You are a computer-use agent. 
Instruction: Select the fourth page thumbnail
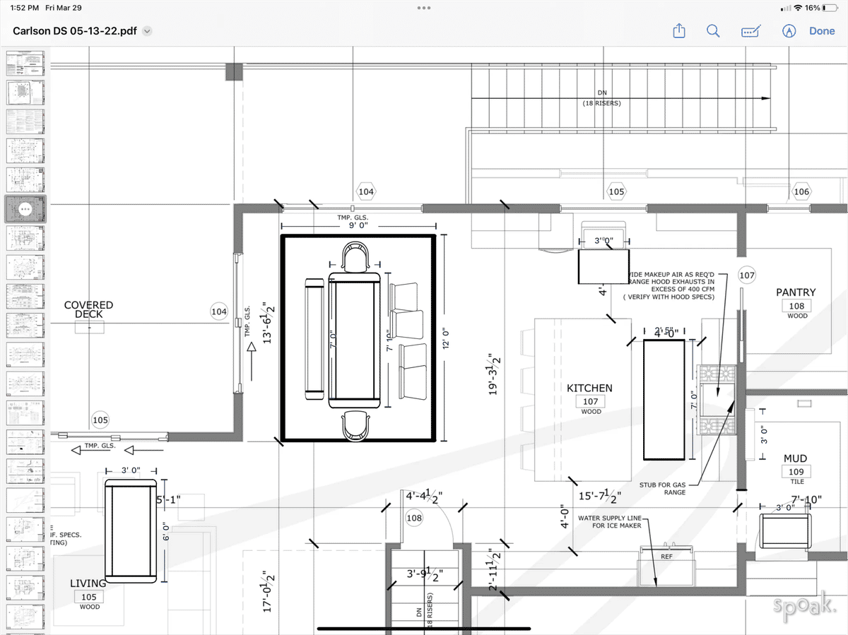(25, 150)
